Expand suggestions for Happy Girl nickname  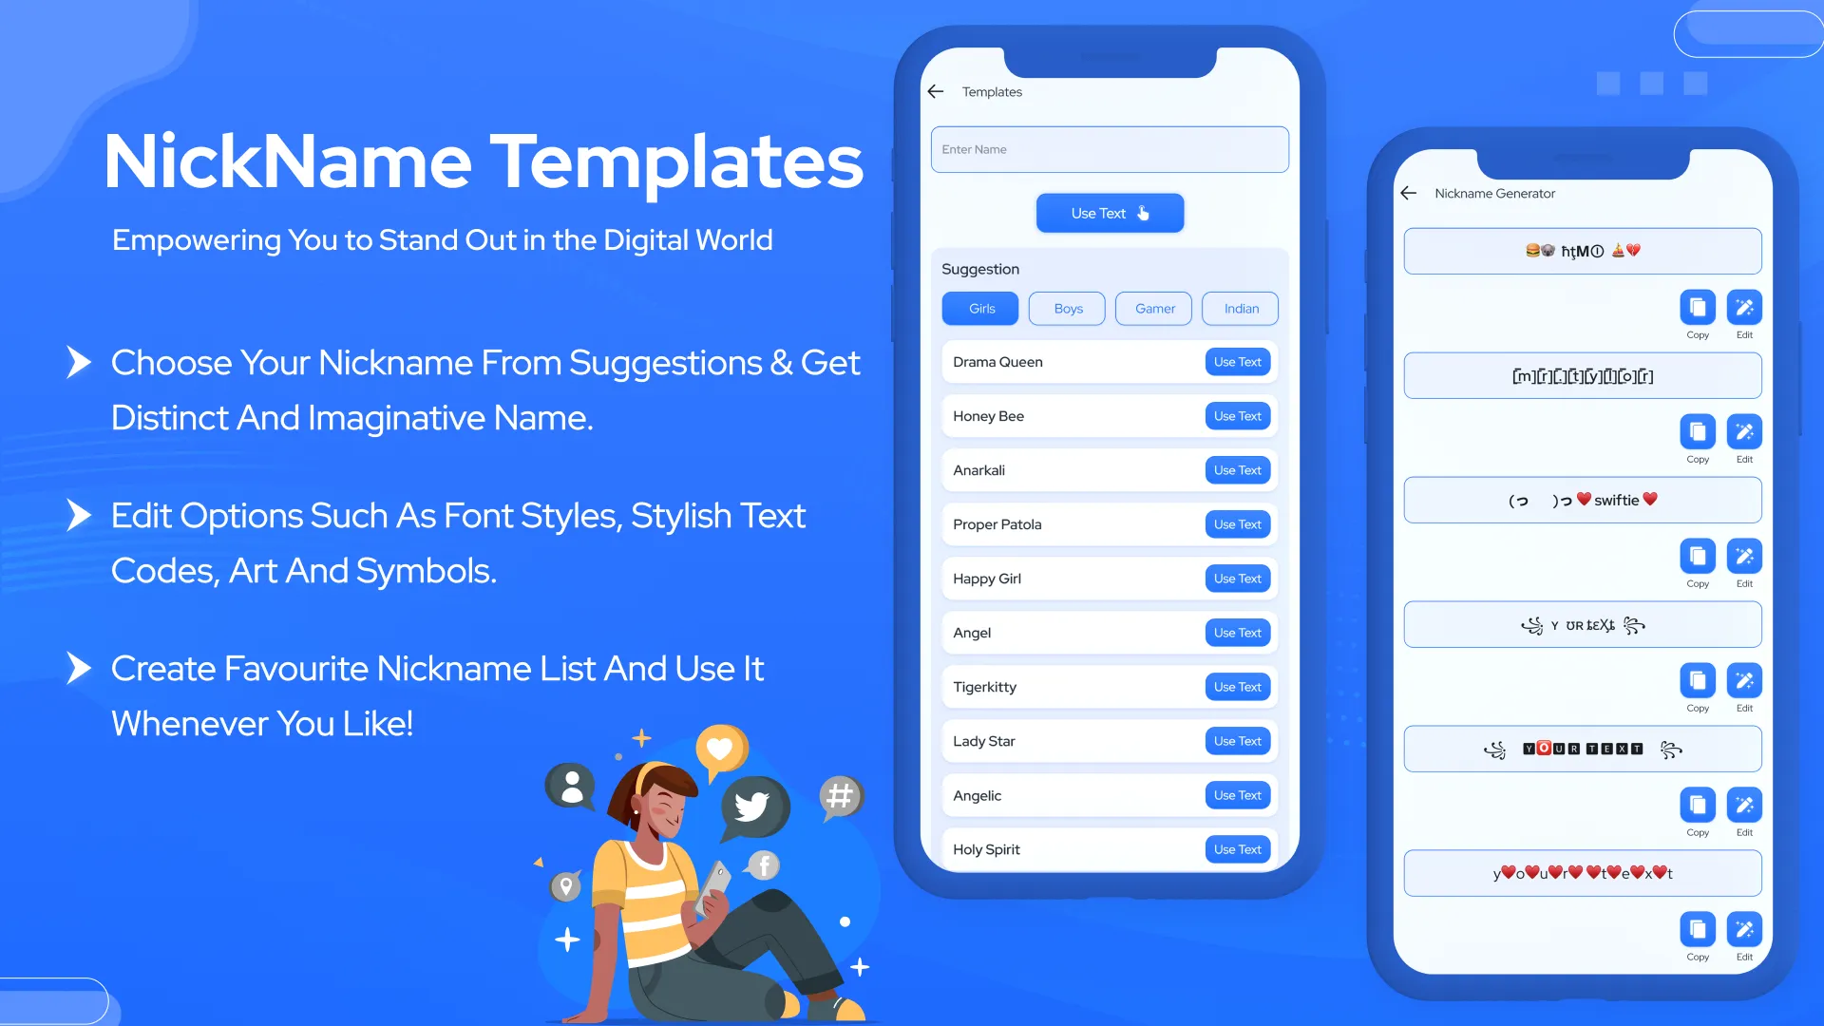coord(1237,578)
